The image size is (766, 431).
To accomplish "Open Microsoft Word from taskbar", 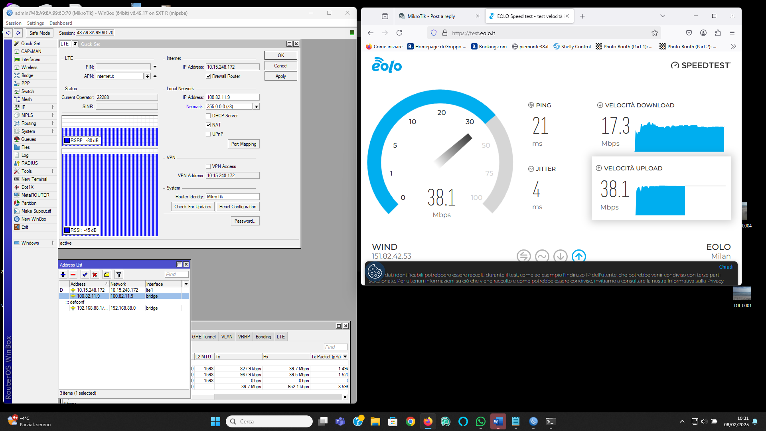I will [x=498, y=421].
